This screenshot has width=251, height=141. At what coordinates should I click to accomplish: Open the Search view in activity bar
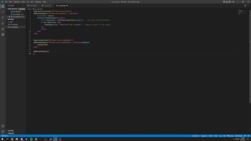[x=3, y=12]
